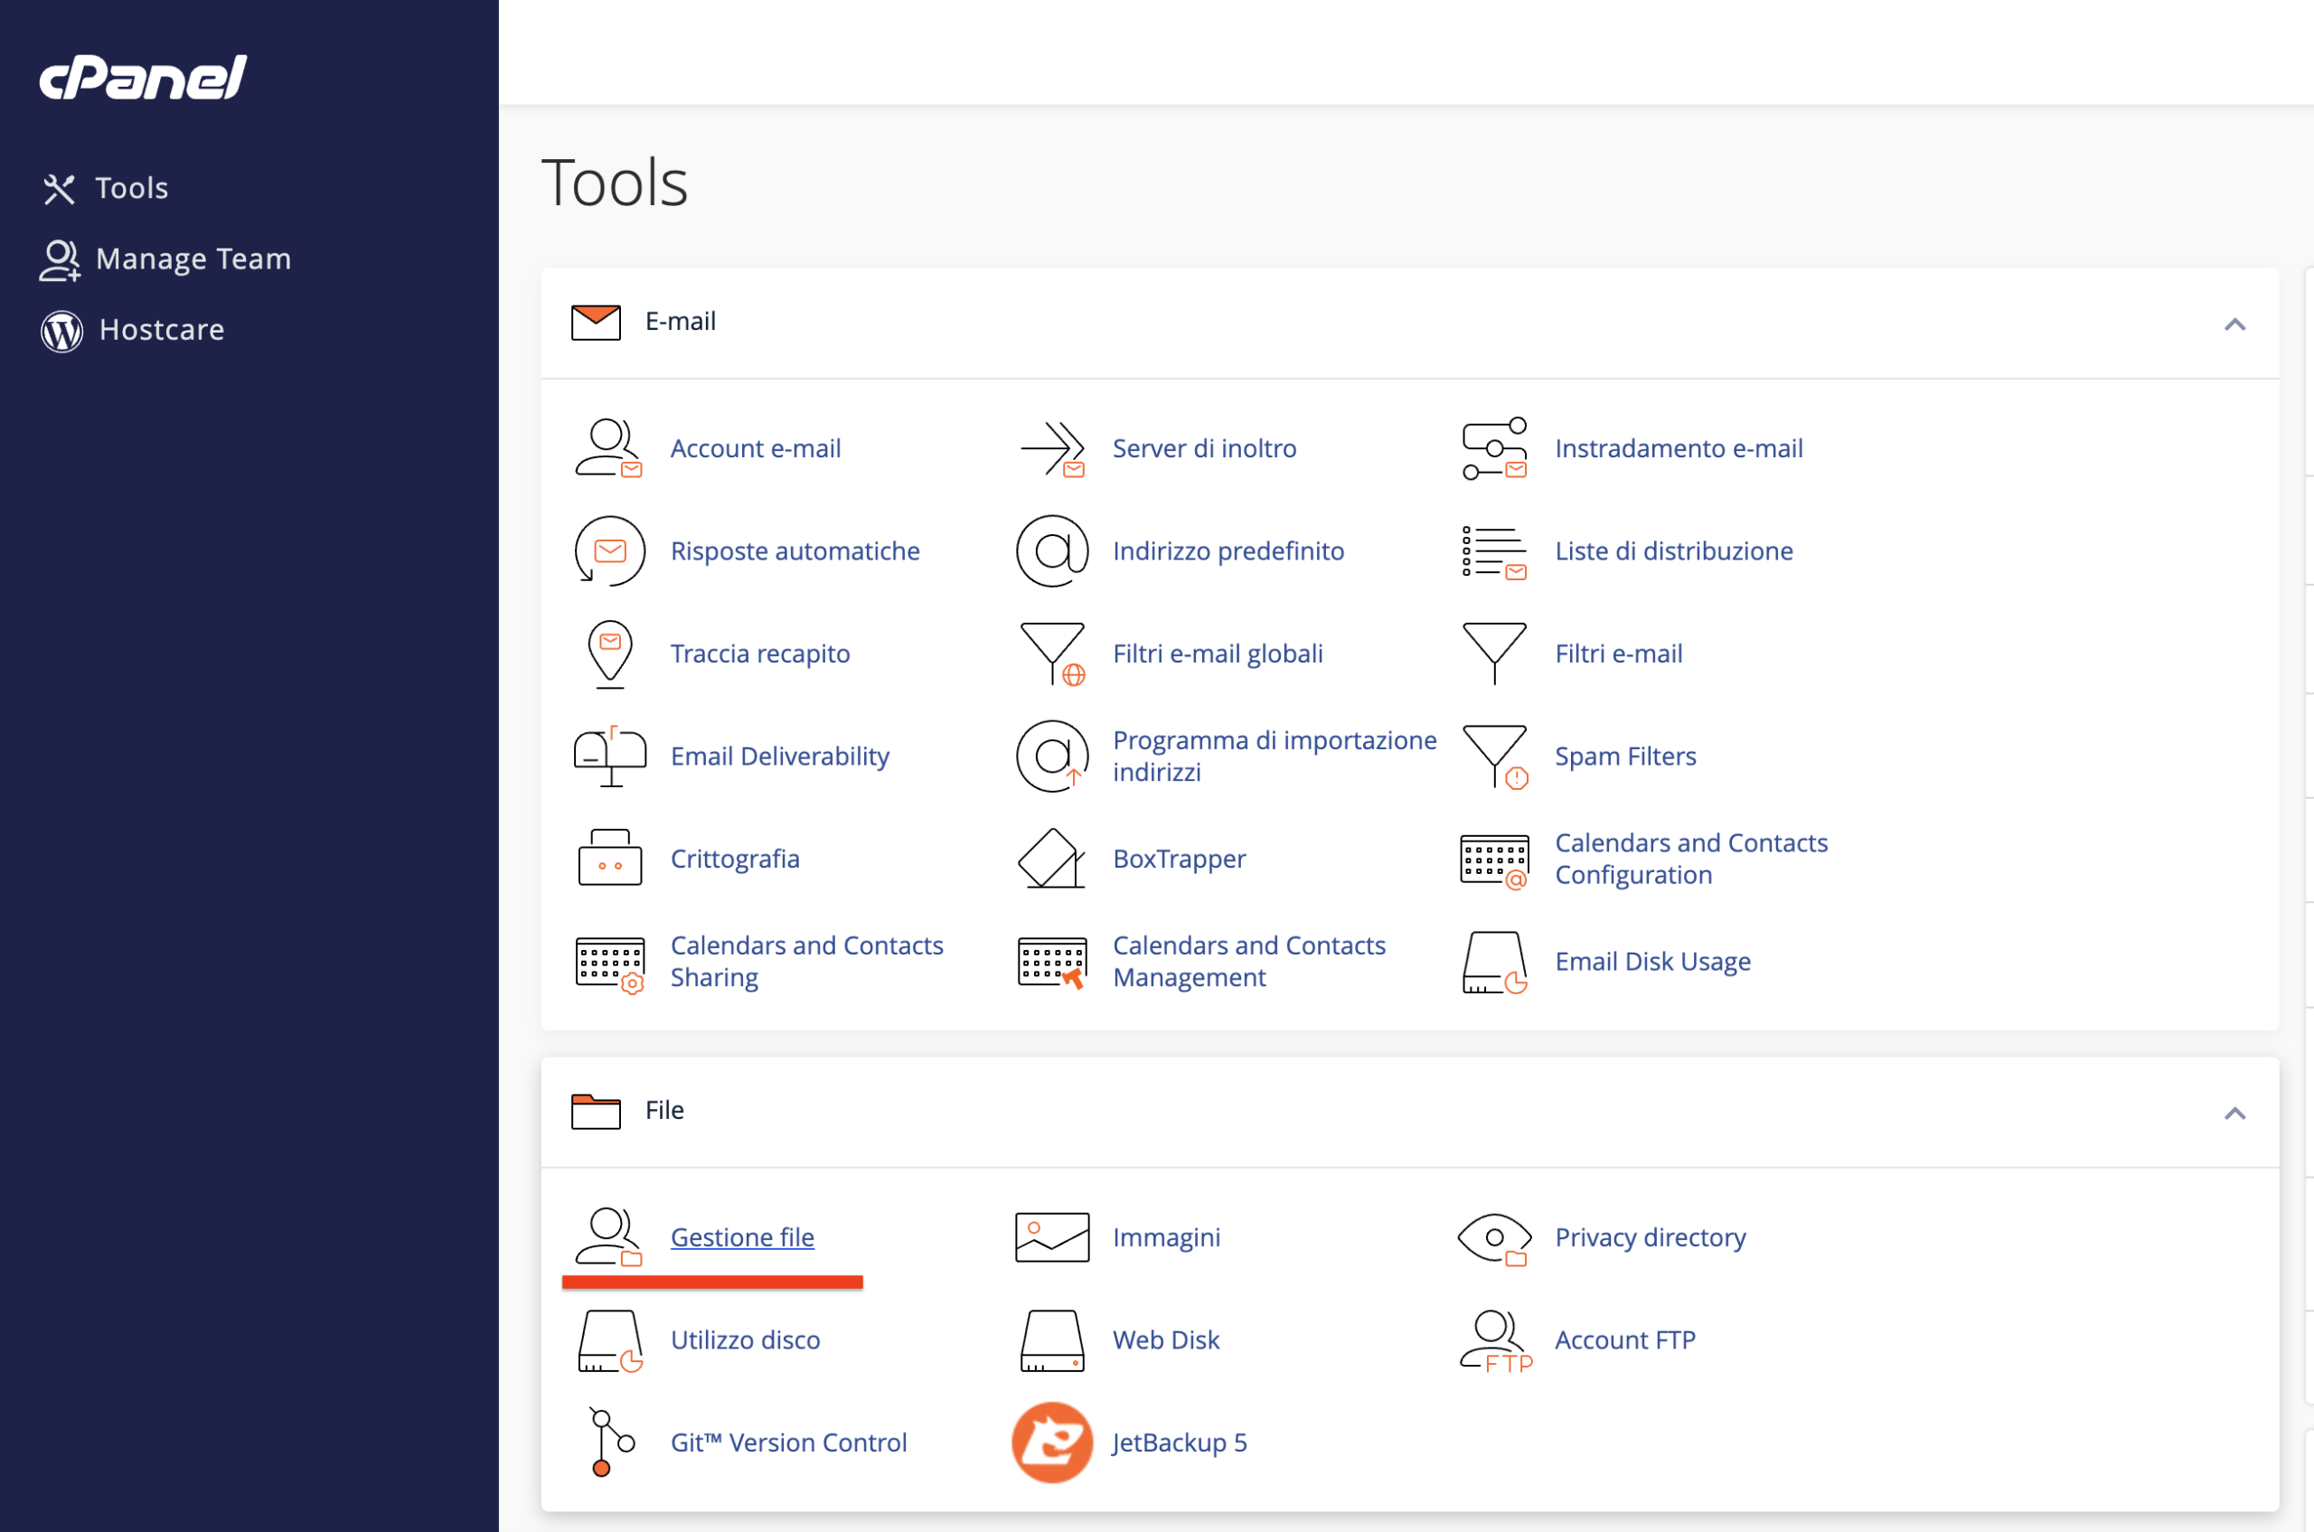Collapse the File section chevron

coord(2234,1113)
